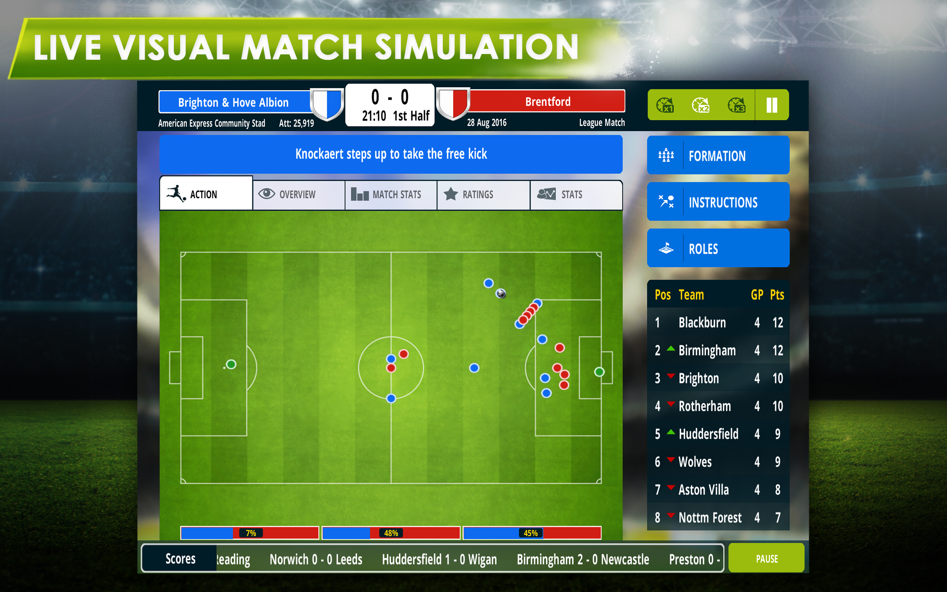The height and width of the screenshot is (592, 947).
Task: Expand the Overview match details tab
Action: click(x=298, y=194)
